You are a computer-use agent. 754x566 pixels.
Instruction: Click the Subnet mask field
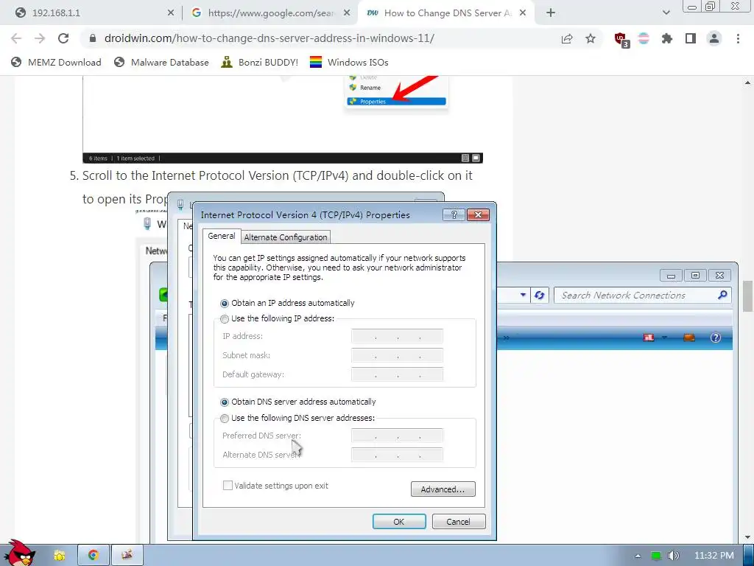(397, 355)
